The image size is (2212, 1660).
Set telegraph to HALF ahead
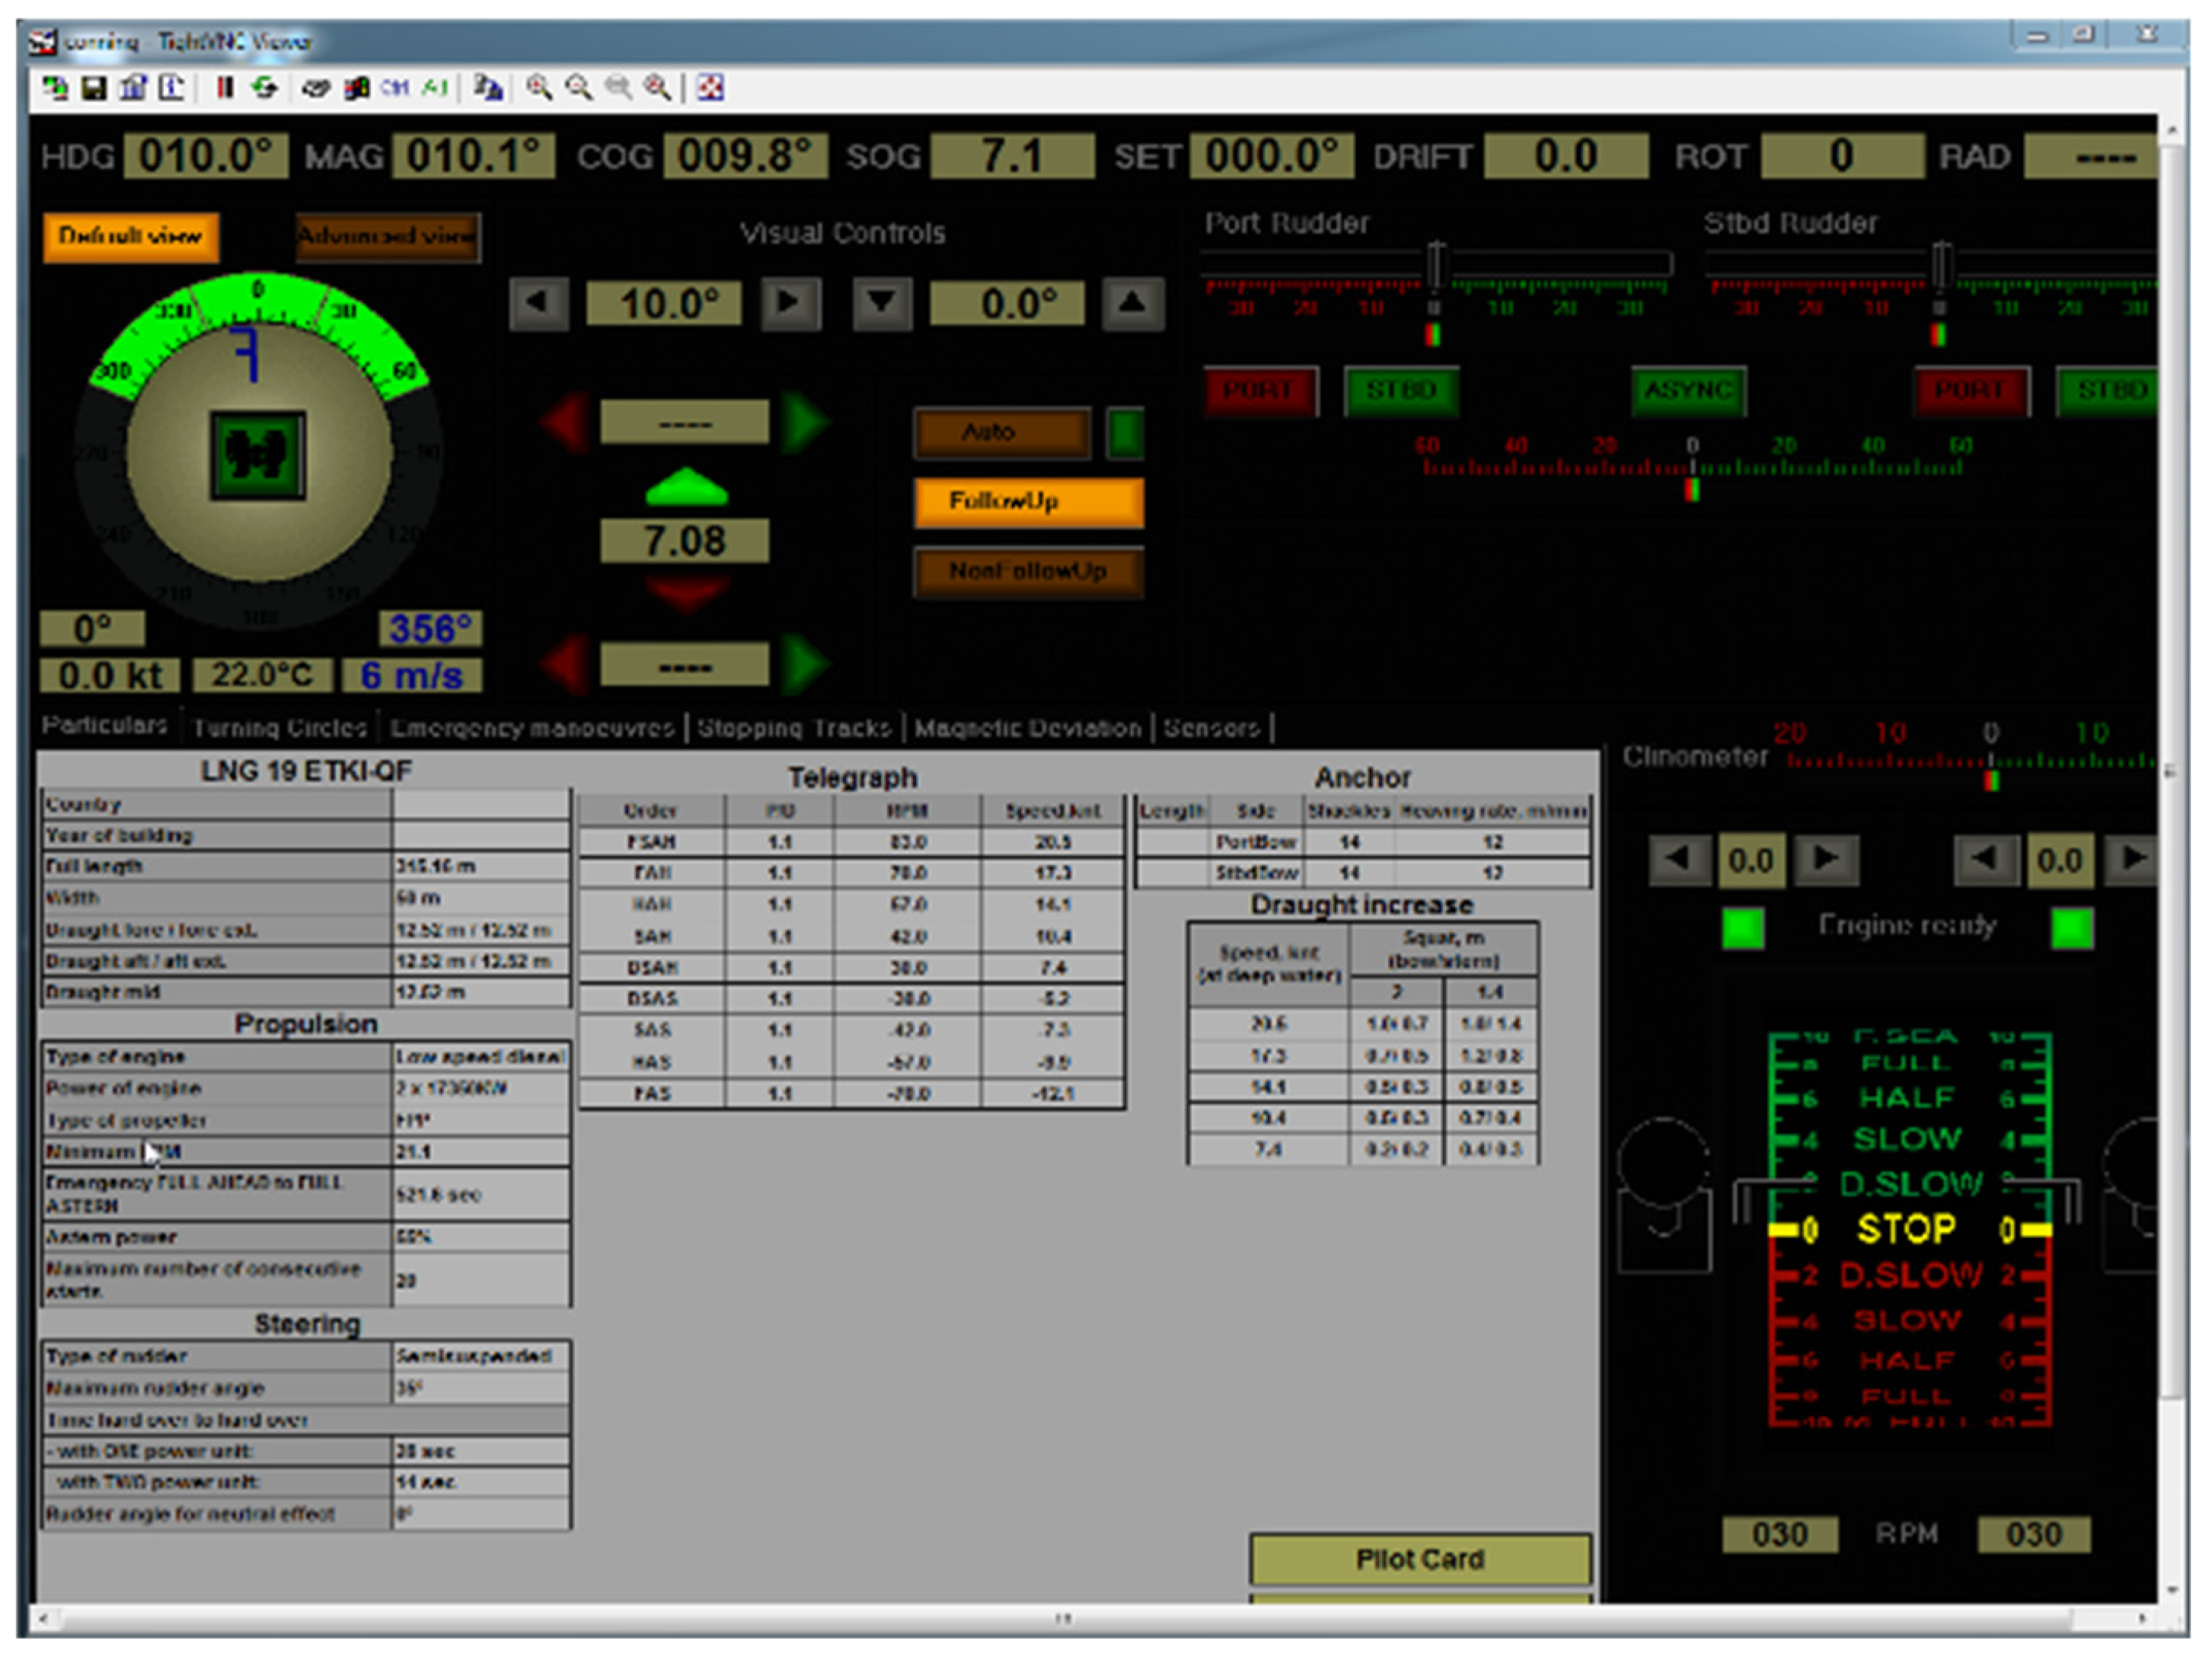(1906, 1098)
